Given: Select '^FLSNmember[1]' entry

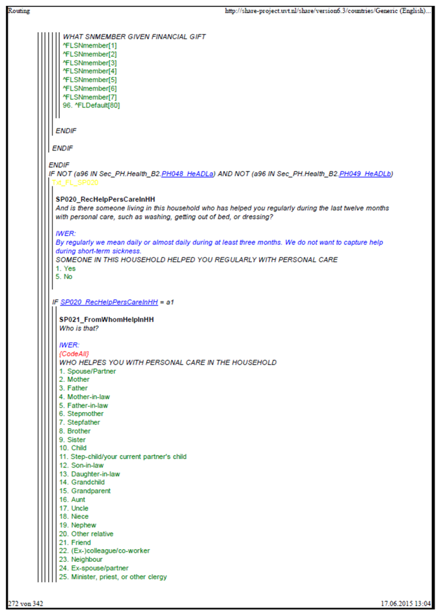Looking at the screenshot, I should 90,46.
